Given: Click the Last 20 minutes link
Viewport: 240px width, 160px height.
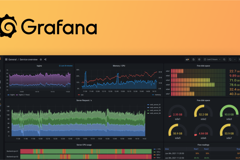Looking at the screenshot, I should coord(66,66).
